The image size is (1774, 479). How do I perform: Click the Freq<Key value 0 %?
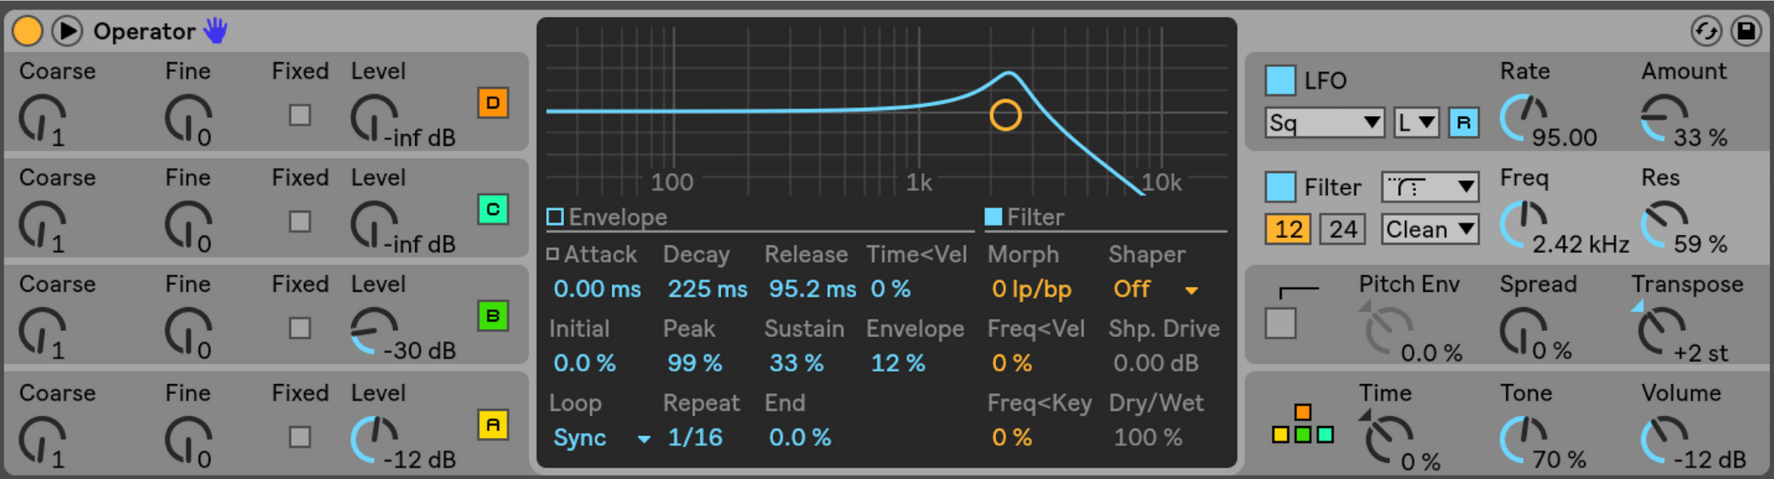coord(1012,438)
